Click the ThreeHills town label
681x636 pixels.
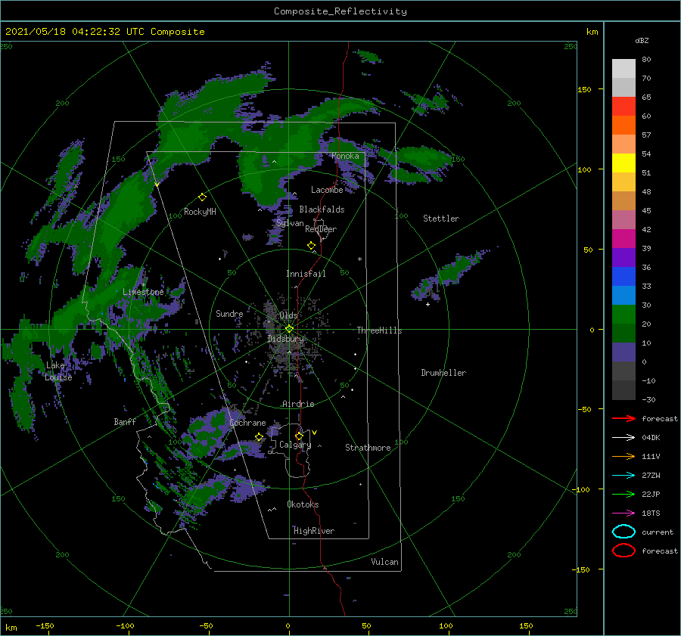[379, 330]
